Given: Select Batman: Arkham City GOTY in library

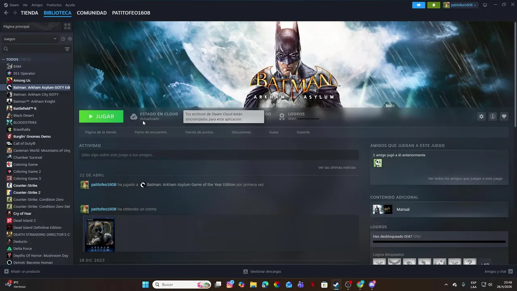Looking at the screenshot, I should click(36, 94).
